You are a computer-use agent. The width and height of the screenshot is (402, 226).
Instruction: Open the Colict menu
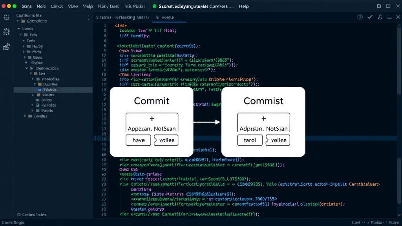[x=57, y=6]
